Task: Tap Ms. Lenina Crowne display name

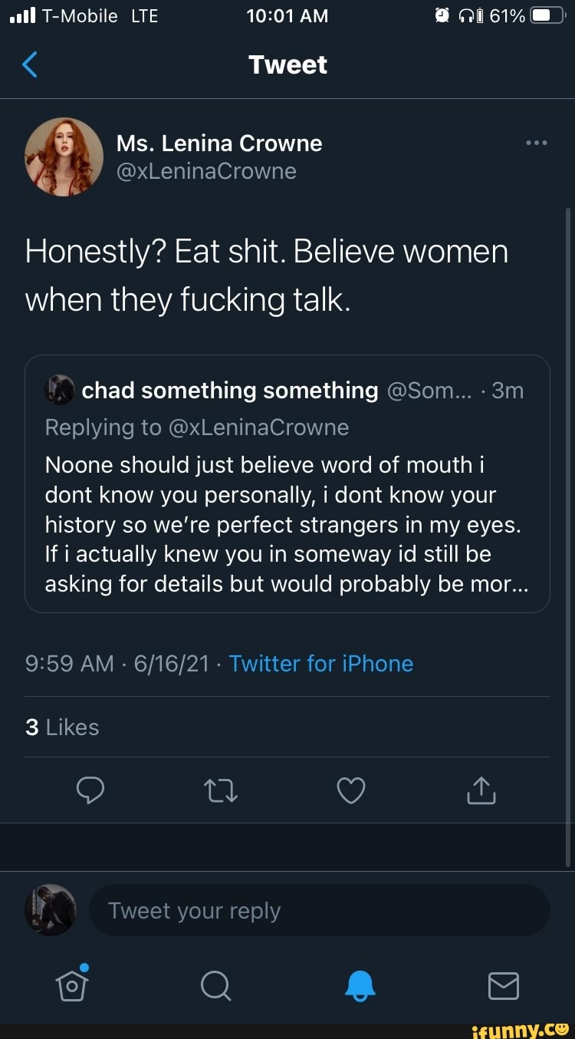Action: click(219, 143)
